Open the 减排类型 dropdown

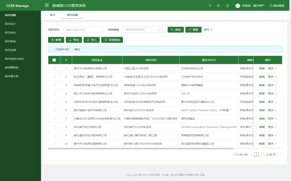click(x=143, y=30)
